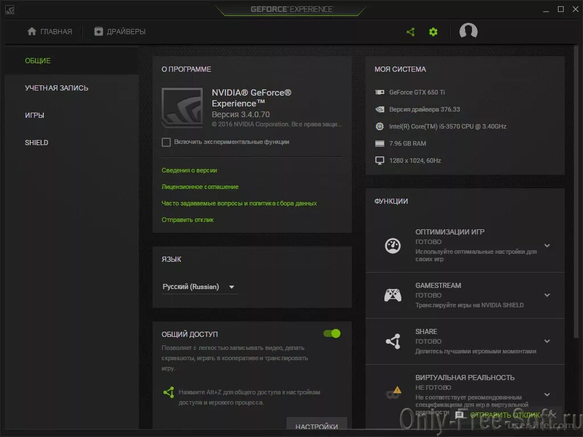Screen dimensions: 583x437
Task: Click the Версия драйвера 376.33 text
Action: 424,109
